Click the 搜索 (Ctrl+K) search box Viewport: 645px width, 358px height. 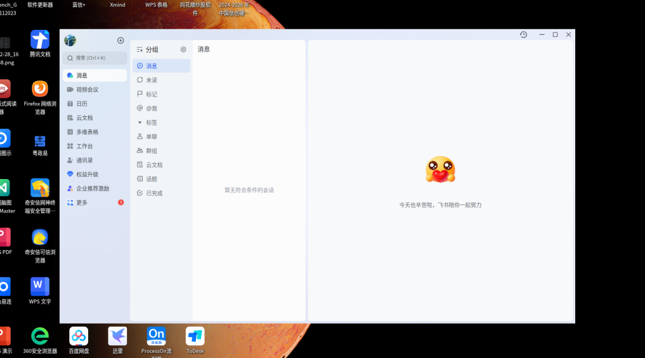(x=95, y=58)
